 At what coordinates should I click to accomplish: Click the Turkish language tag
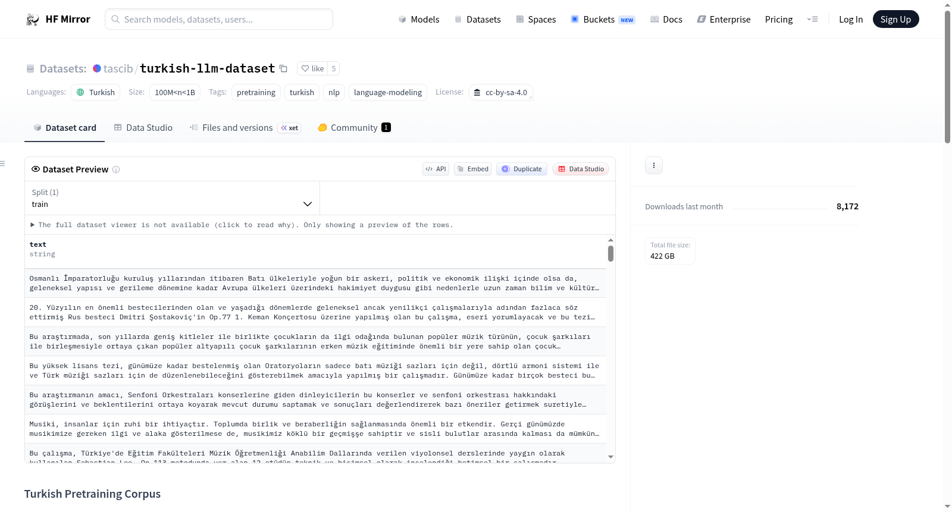click(96, 92)
